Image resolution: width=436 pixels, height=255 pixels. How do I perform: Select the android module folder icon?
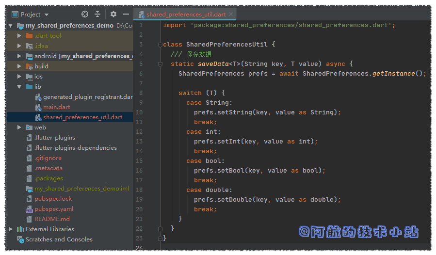(29, 56)
